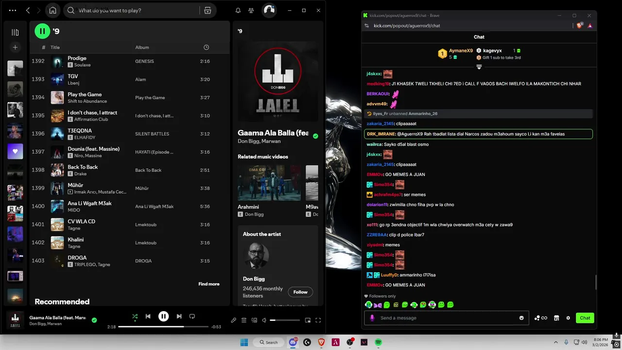This screenshot has height=350, width=622.
Task: Open lyrics microphone icon
Action: tap(233, 320)
